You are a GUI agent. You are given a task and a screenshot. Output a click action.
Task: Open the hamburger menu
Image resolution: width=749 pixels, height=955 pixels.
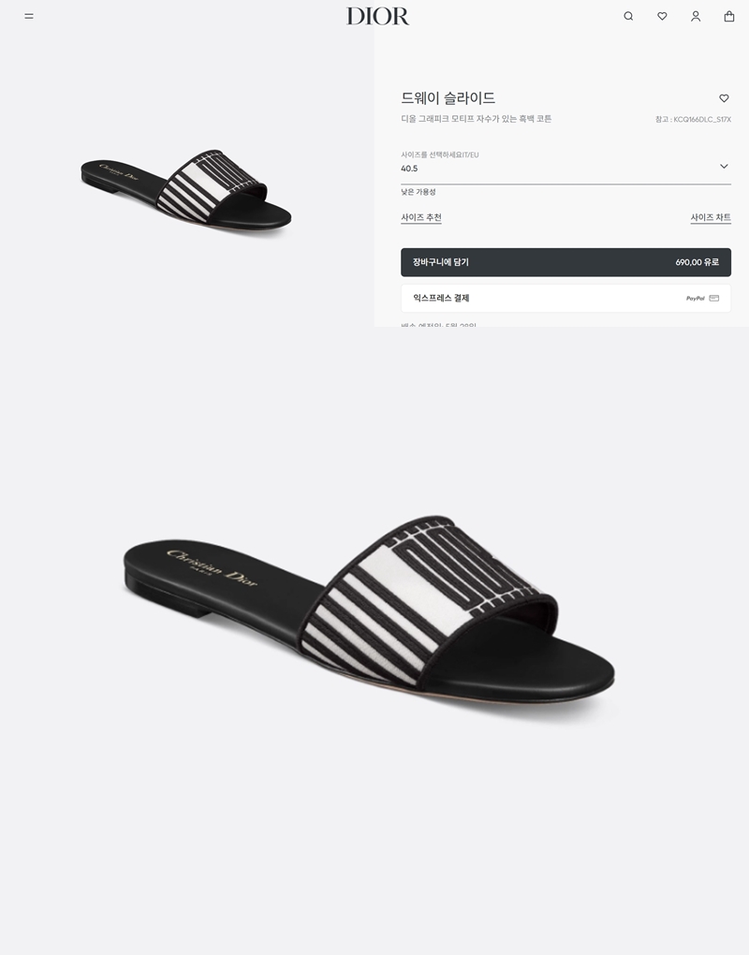click(x=29, y=17)
